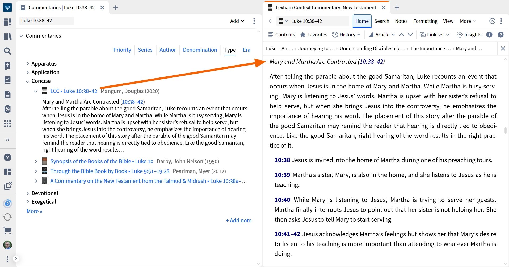Open the Verbum home logo icon

coord(7,7)
